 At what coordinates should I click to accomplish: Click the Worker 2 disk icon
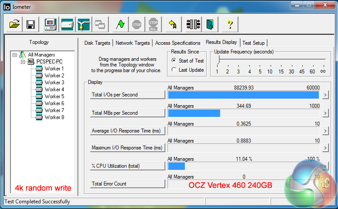(39, 76)
